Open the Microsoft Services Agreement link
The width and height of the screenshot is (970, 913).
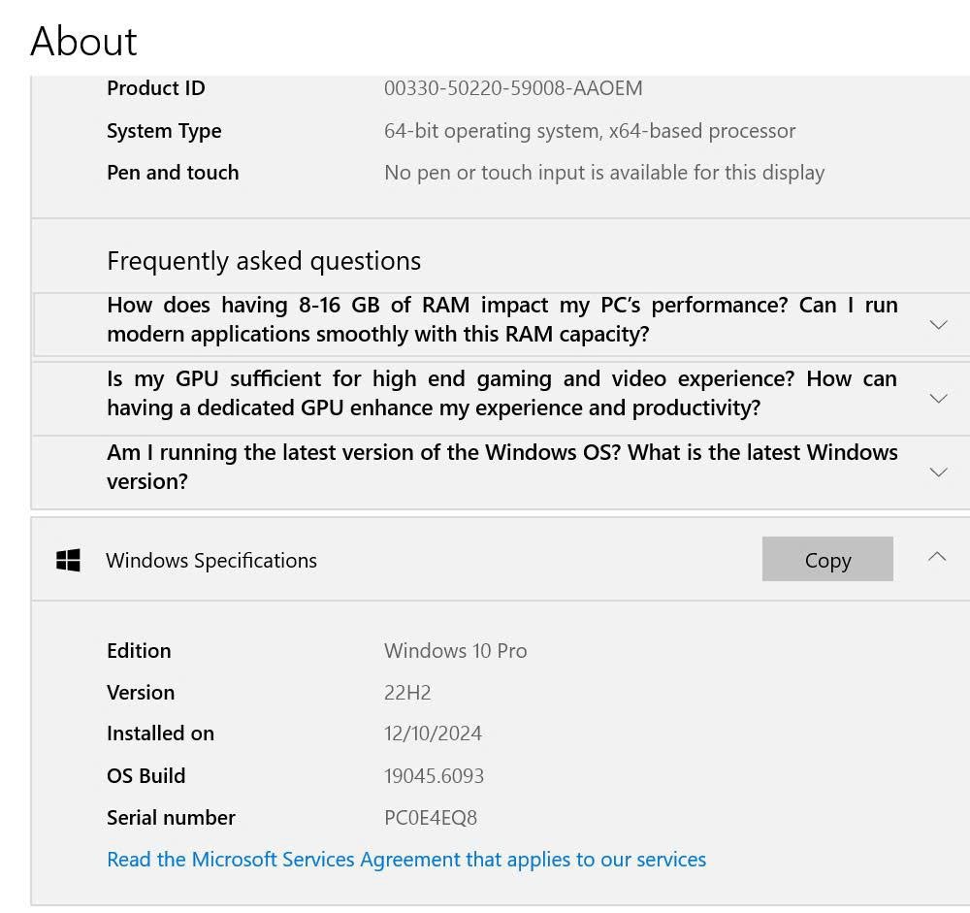[406, 859]
